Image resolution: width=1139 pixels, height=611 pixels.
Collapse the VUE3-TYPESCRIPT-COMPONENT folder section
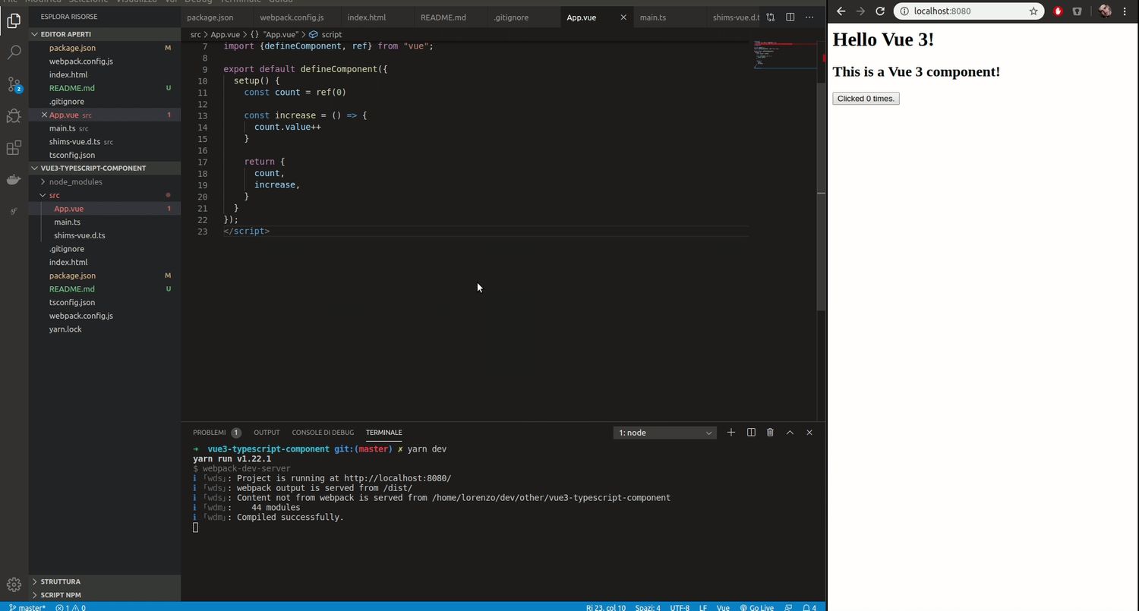(x=105, y=168)
